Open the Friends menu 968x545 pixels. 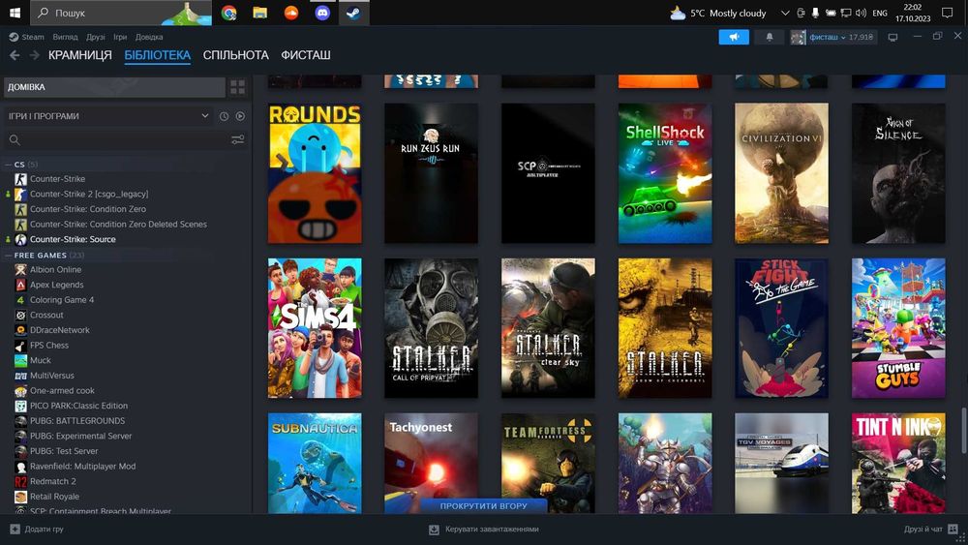pos(96,37)
